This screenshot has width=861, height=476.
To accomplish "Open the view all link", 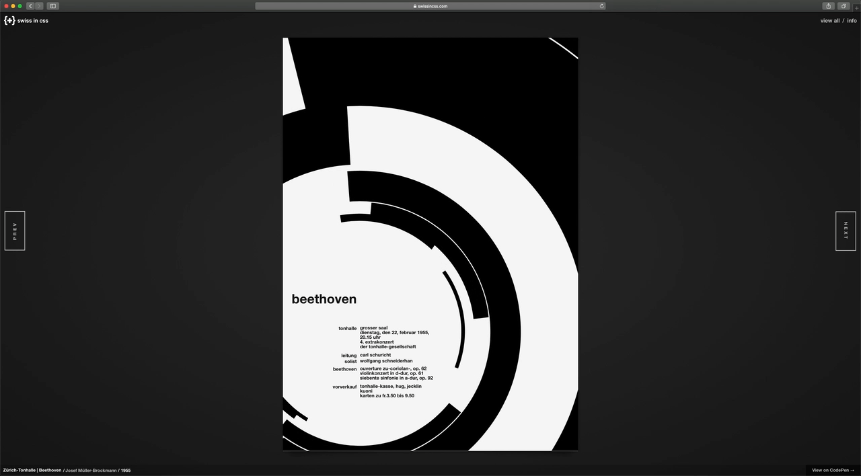I will 830,21.
